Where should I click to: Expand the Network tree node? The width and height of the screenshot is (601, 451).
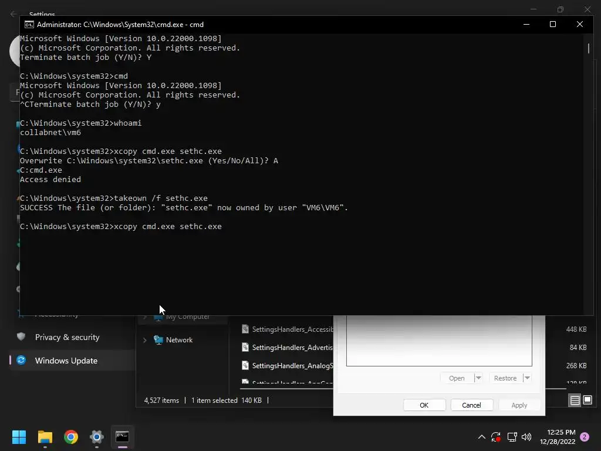tap(145, 340)
